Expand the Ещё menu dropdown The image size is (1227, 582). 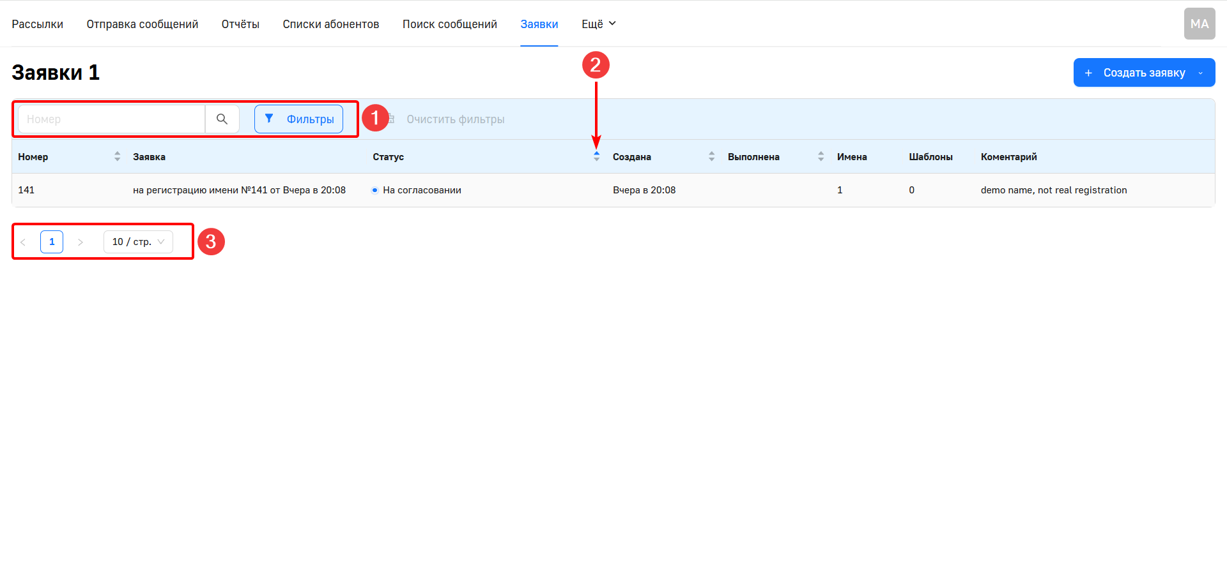[x=598, y=24]
